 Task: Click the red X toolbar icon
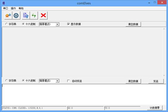click(x=43, y=15)
